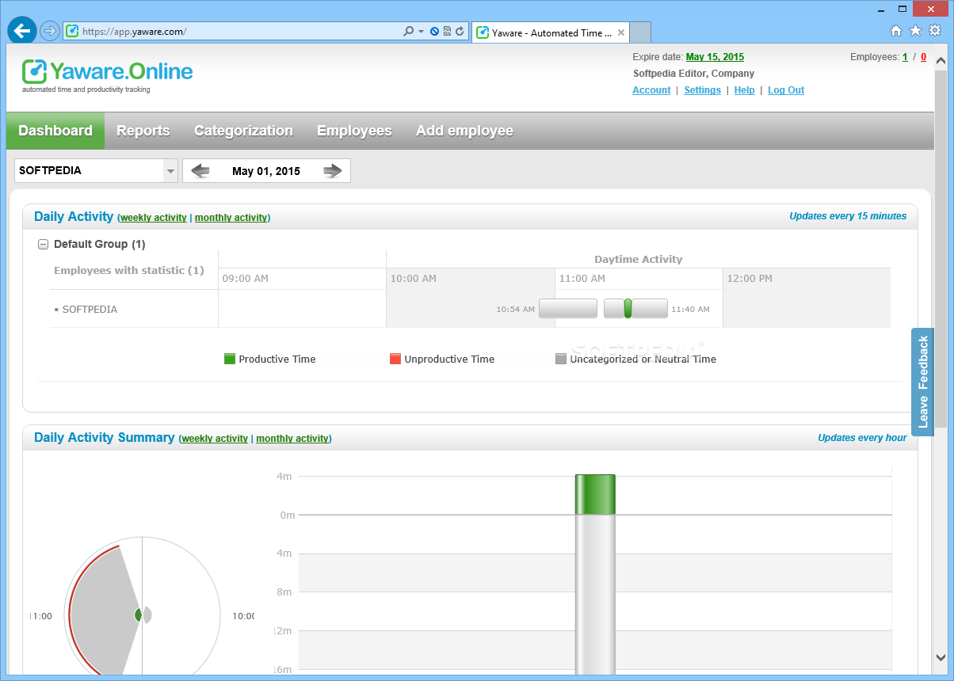Screen dimensions: 954x681
Task: Click the compatibility view icon in address bar
Action: pos(447,32)
